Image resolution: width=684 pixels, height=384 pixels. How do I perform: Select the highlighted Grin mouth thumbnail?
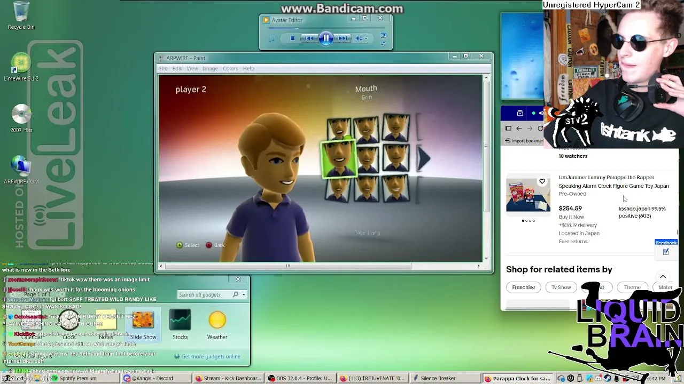pos(338,158)
